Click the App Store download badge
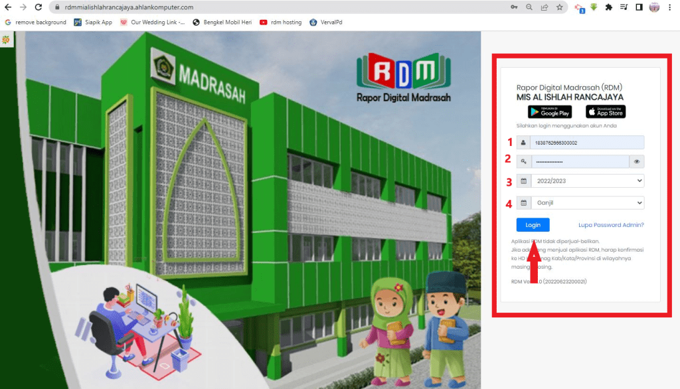 coord(606,112)
